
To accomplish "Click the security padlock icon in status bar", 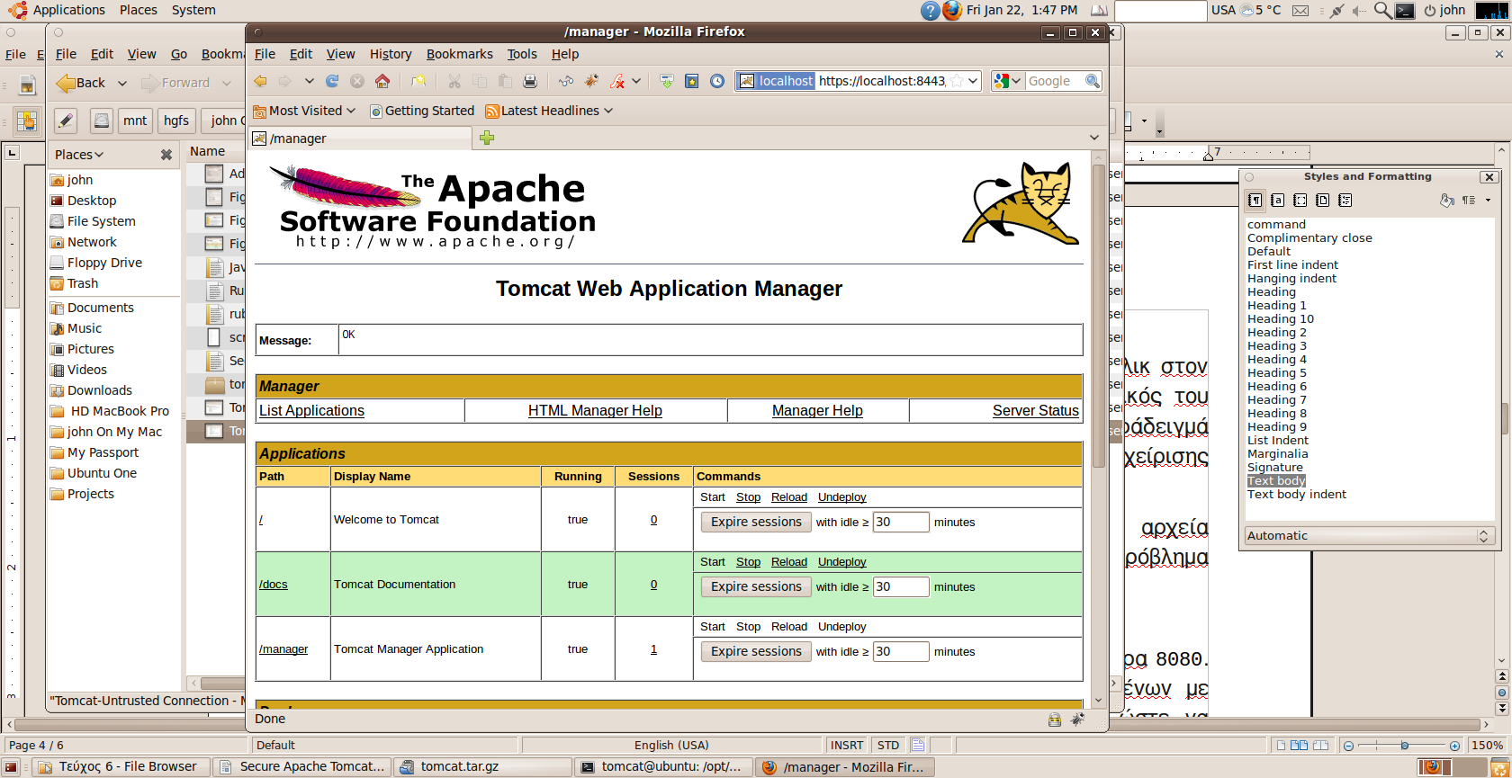I will tap(1055, 720).
